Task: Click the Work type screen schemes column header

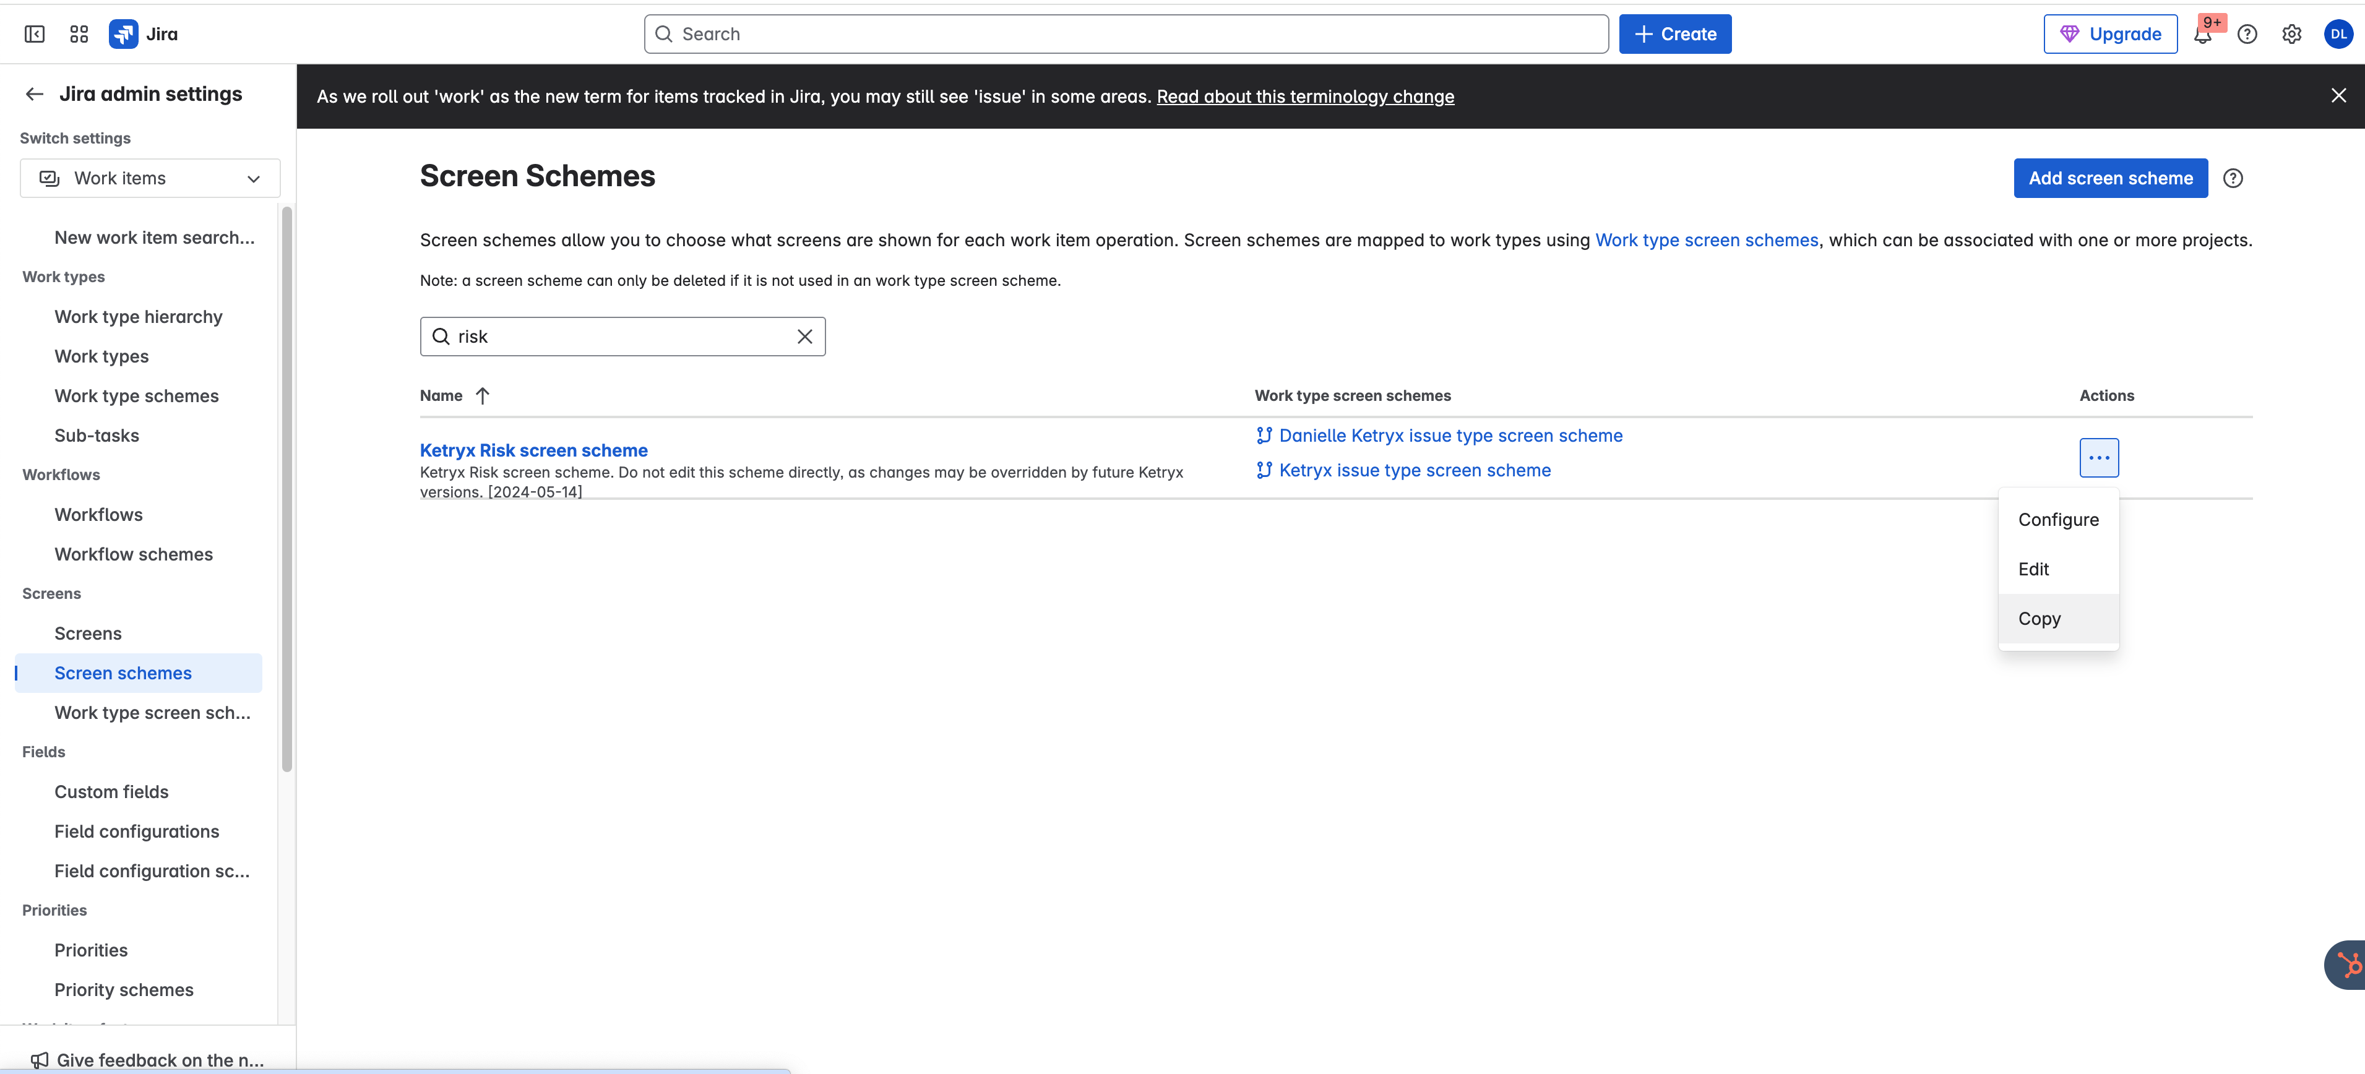Action: point(1352,396)
